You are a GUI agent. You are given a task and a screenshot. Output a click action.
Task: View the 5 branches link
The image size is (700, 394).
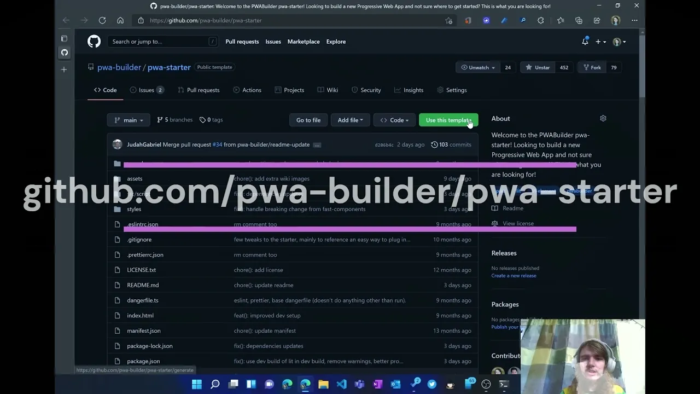tap(175, 120)
